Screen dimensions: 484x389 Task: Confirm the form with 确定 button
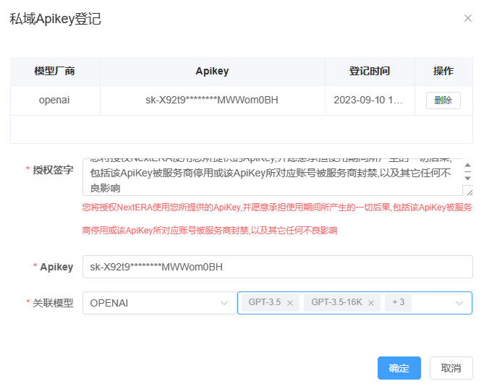[x=399, y=368]
